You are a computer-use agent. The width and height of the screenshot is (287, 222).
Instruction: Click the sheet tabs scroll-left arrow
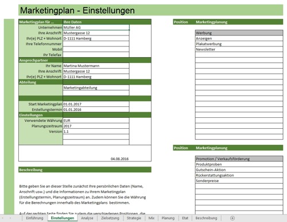click(x=3, y=218)
